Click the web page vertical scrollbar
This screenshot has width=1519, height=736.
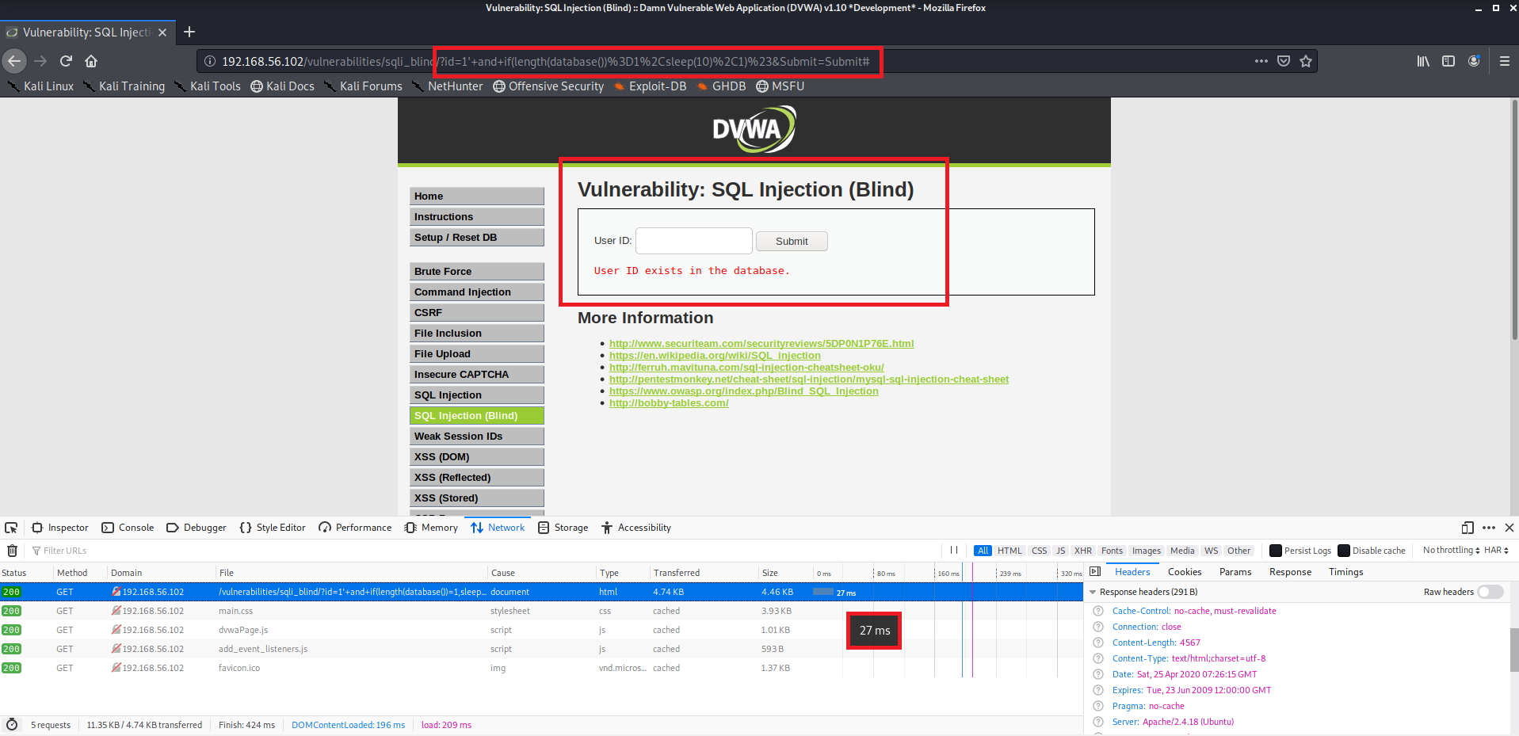tap(1514, 222)
